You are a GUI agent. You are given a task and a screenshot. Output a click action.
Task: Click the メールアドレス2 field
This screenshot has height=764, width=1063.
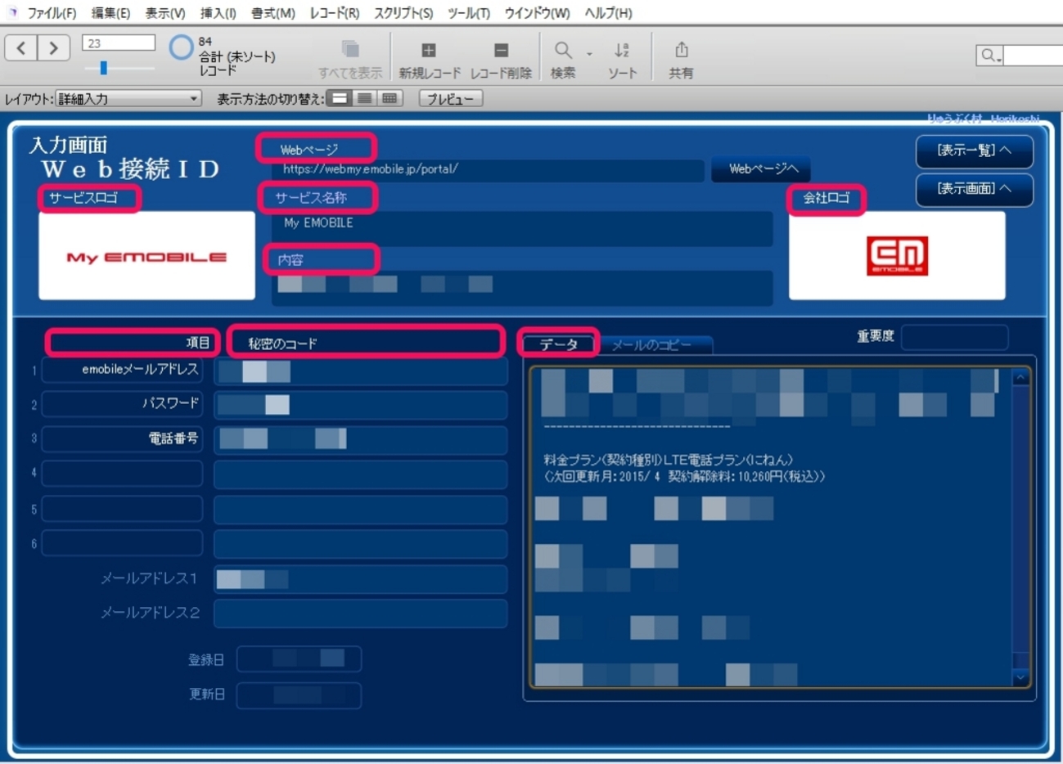(361, 613)
